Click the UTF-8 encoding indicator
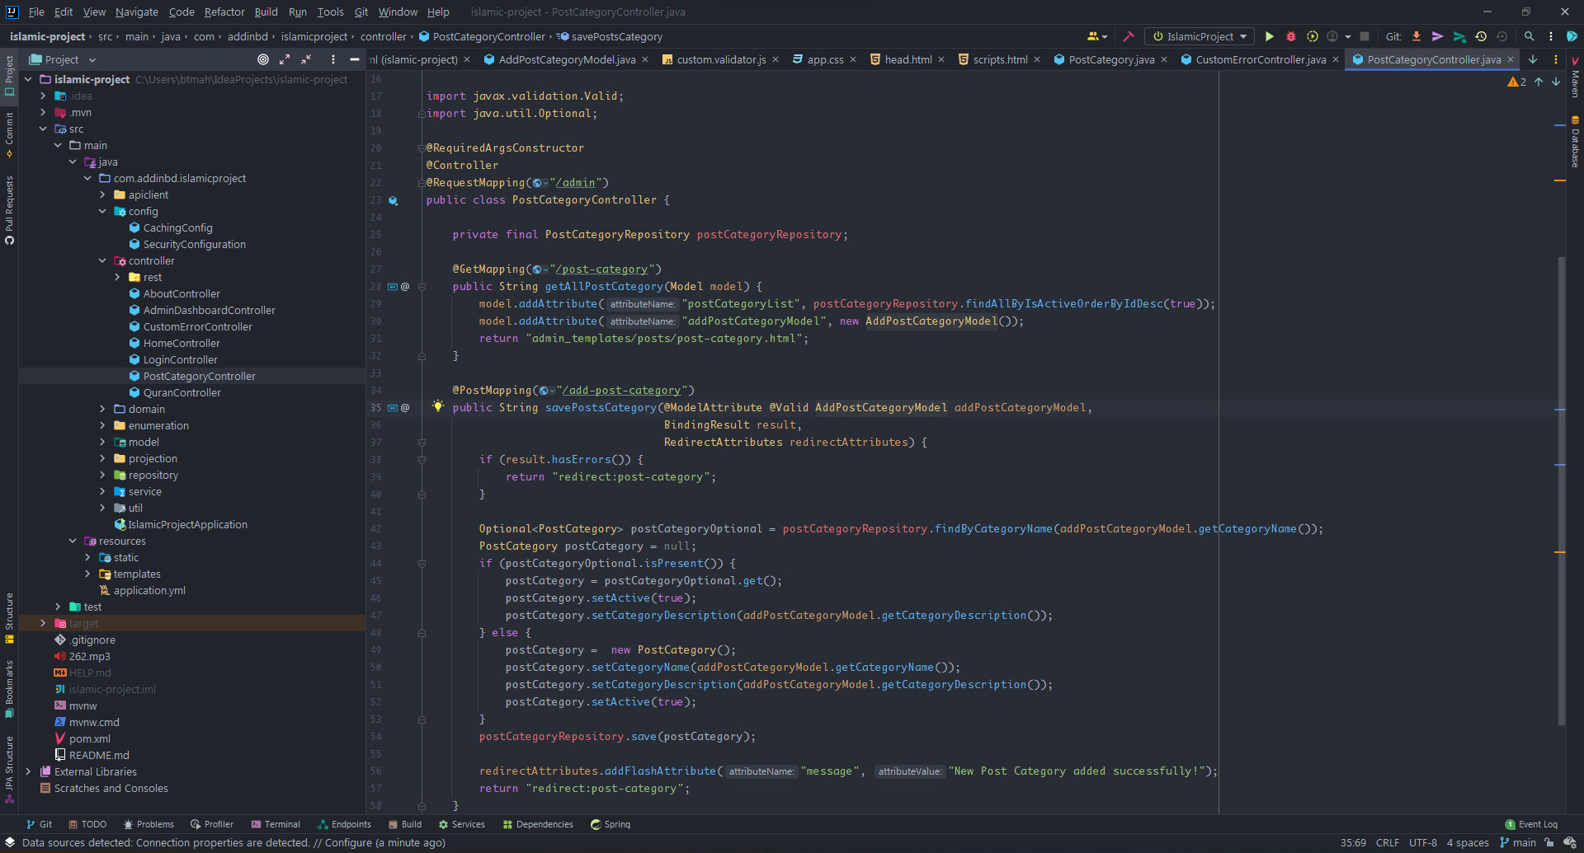1584x853 pixels. click(1422, 842)
